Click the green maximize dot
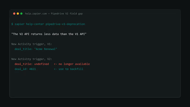The height and width of the screenshot is (107, 190). [x=21, y=14]
